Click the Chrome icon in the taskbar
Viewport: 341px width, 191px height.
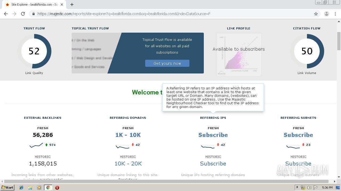coord(48,188)
